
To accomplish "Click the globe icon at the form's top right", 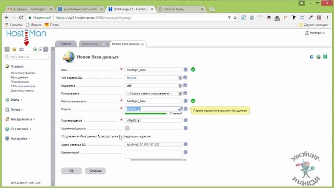I will coord(318,57).
